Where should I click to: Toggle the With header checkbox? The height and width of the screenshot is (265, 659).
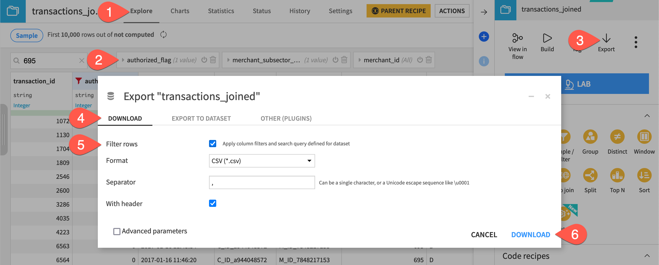coord(212,204)
